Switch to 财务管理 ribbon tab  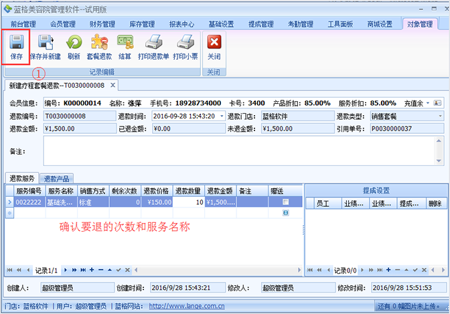[102, 24]
